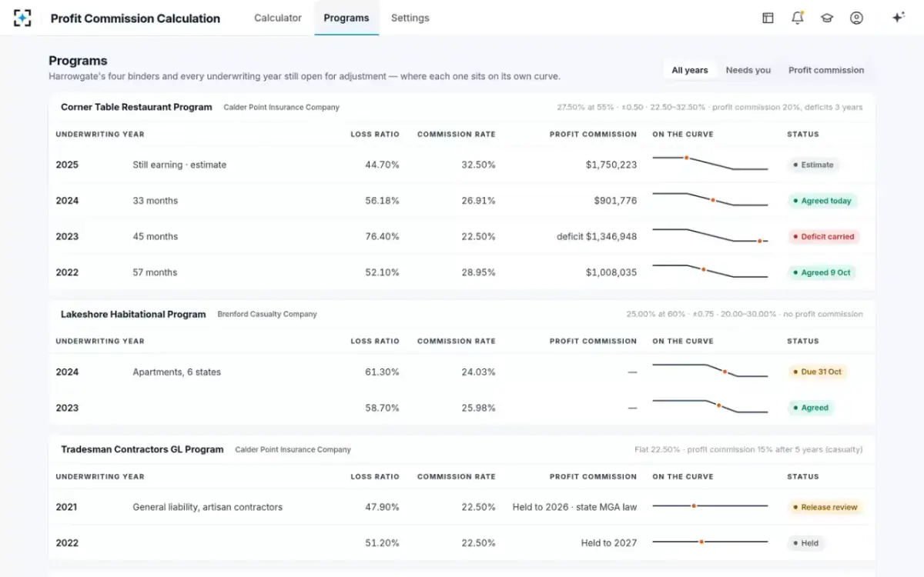Click the Estimate status badge

click(x=813, y=165)
